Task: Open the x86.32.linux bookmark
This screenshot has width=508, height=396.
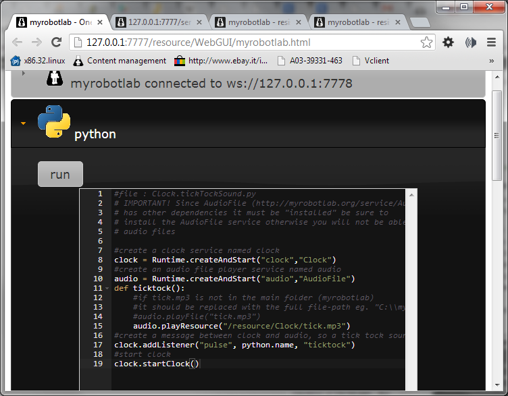Action: tap(38, 61)
